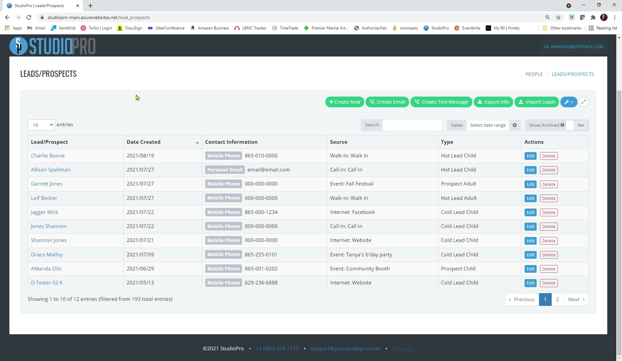The image size is (622, 361).
Task: Expand the entries-per-page dropdown
Action: click(41, 125)
